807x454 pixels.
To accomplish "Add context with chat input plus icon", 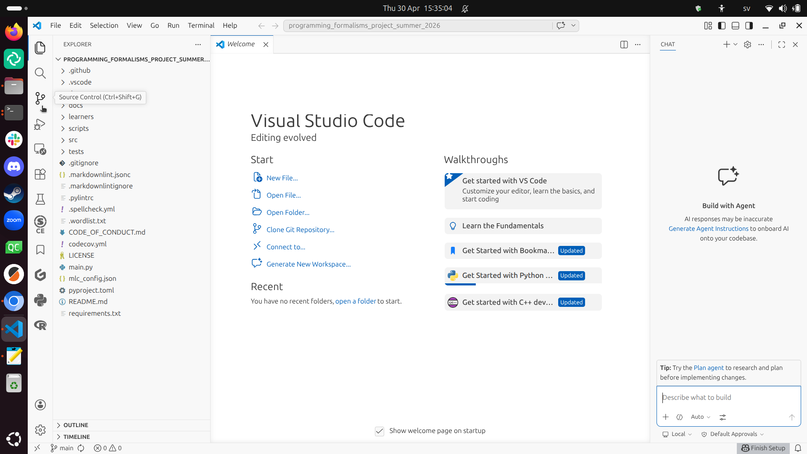I will tap(666, 417).
